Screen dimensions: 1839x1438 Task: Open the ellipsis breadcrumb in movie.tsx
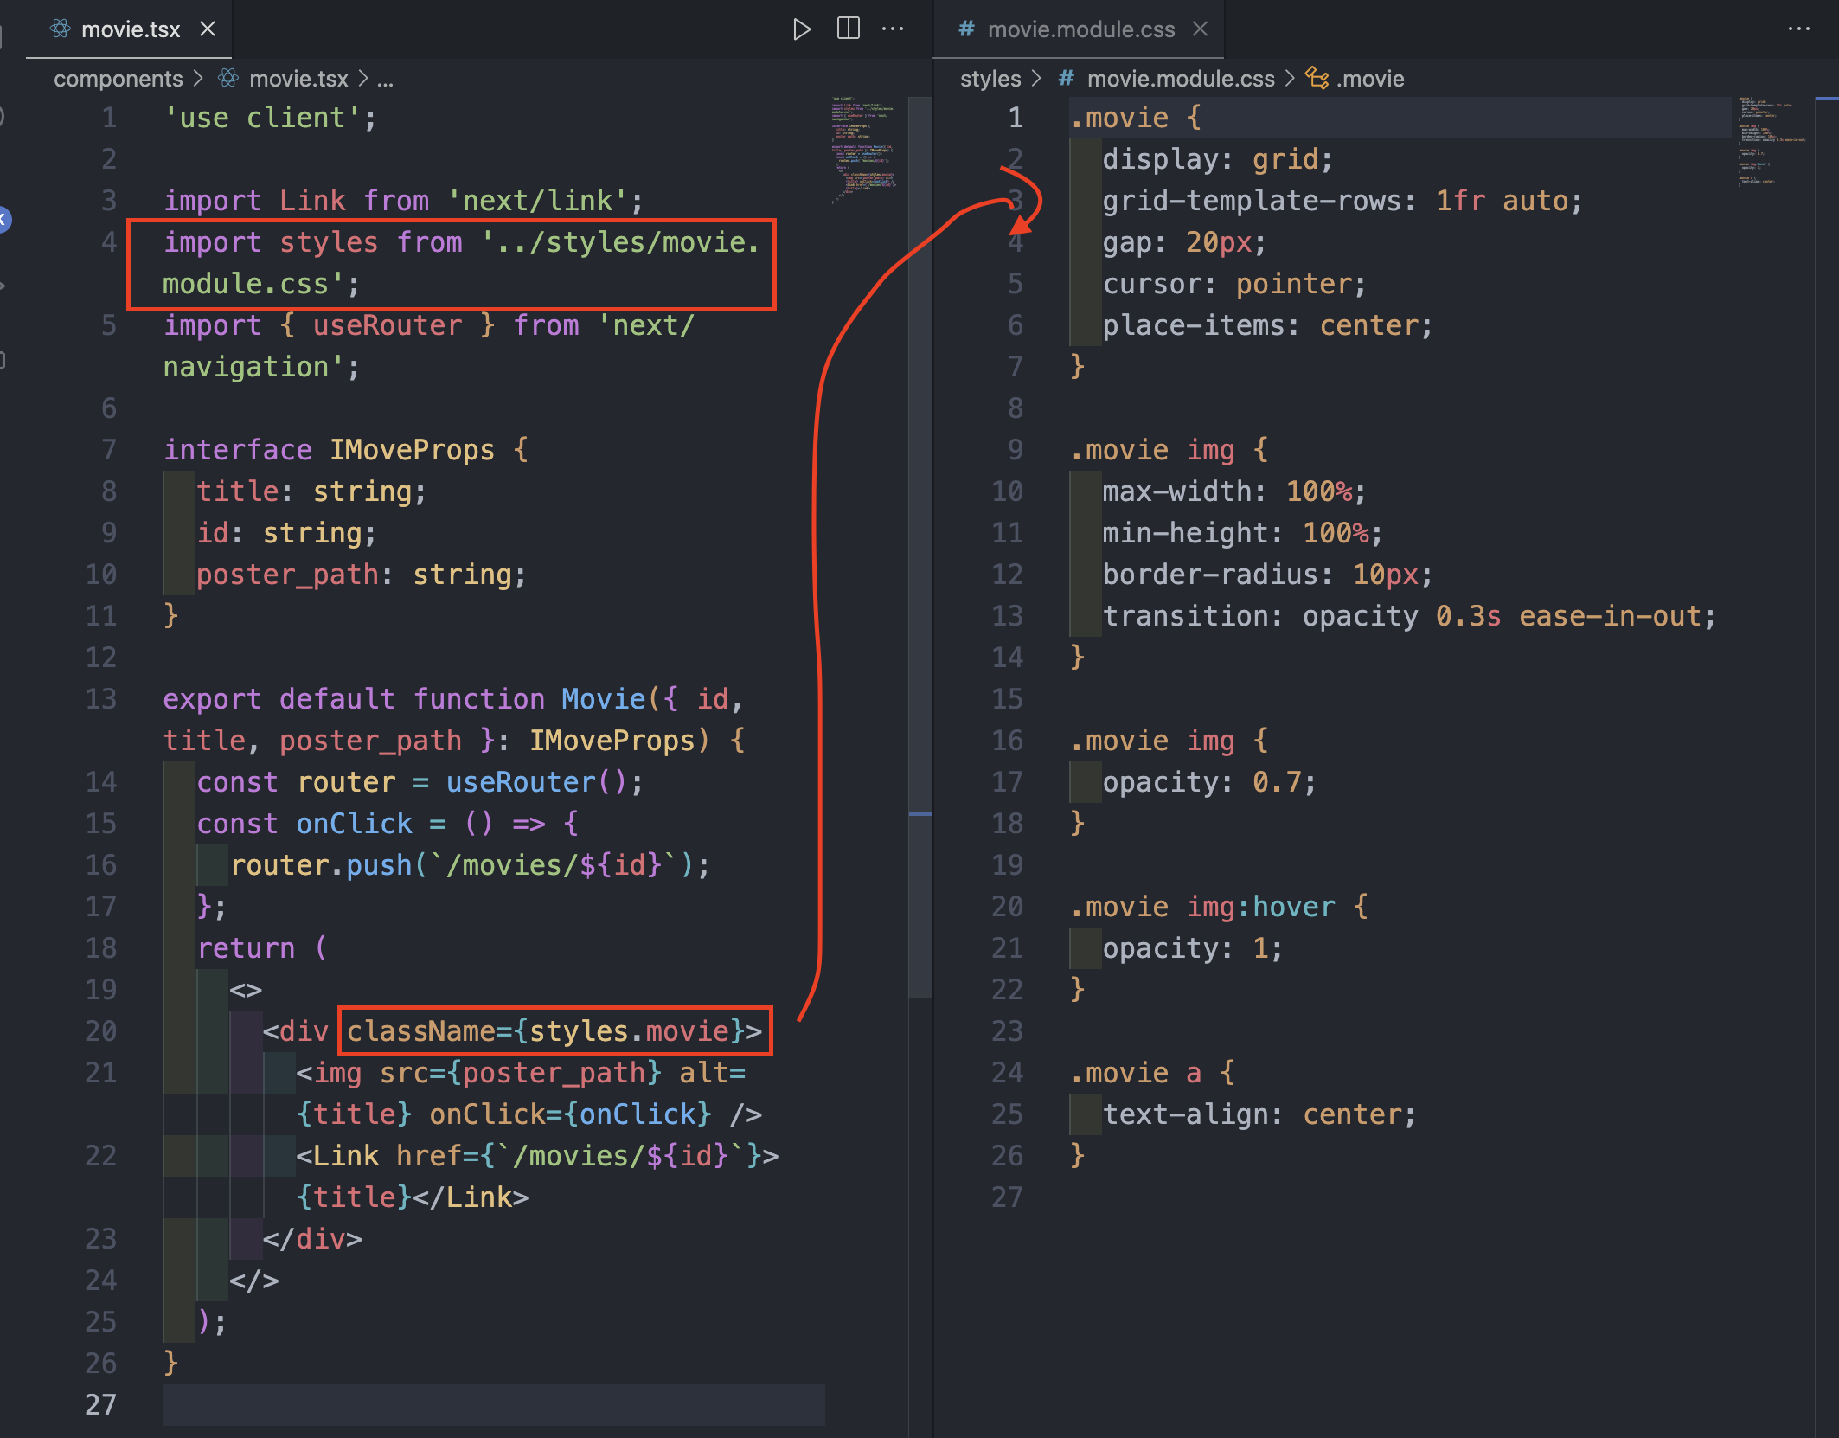(385, 79)
